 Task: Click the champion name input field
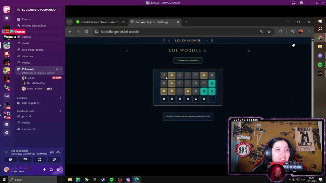188,116
